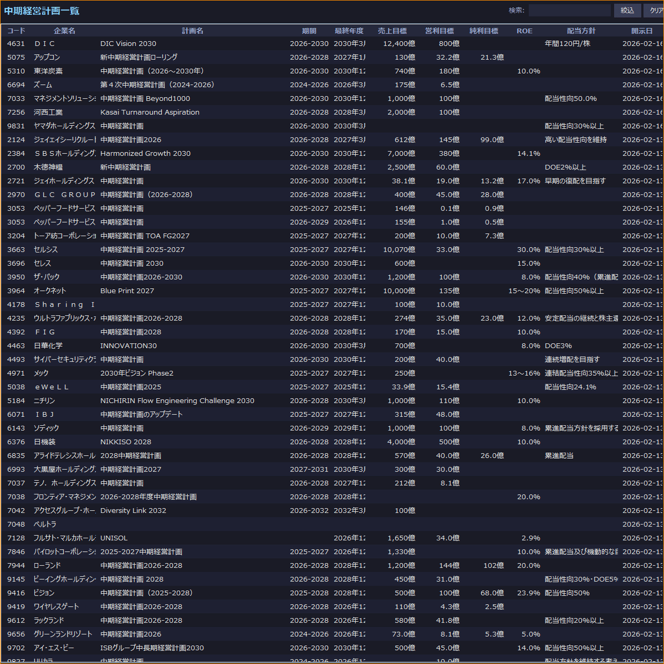This screenshot has width=664, height=664.
Task: Click plan Diversity Link 2032
Action: pos(133,510)
